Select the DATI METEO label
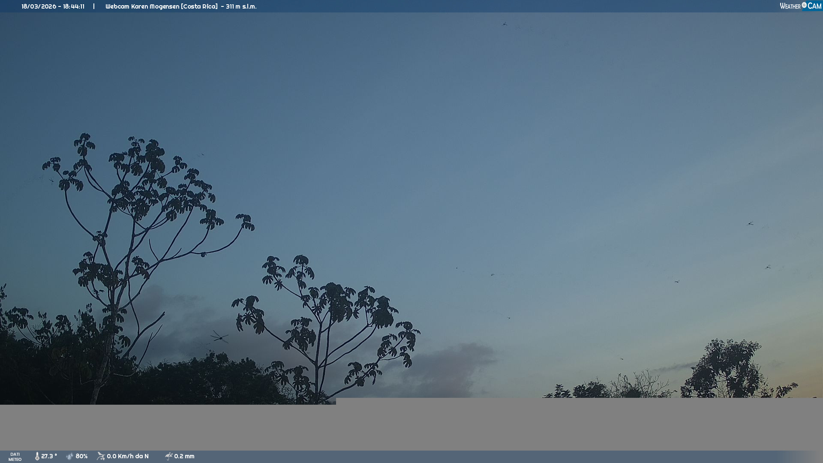 pos(15,457)
